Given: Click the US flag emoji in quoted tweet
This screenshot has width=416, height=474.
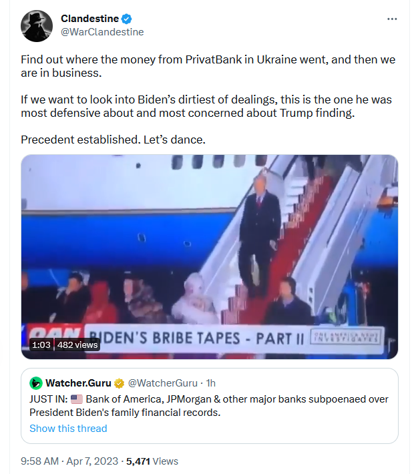Looking at the screenshot, I should [x=77, y=399].
